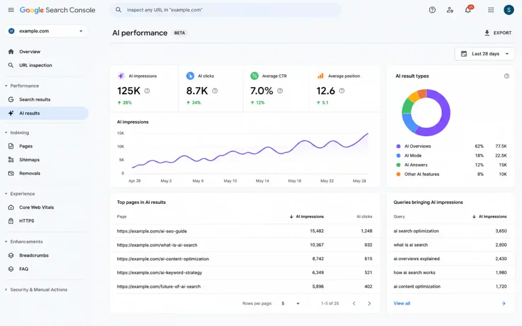Show help for AI impressions metric
This screenshot has height=326, width=522.
click(x=147, y=91)
